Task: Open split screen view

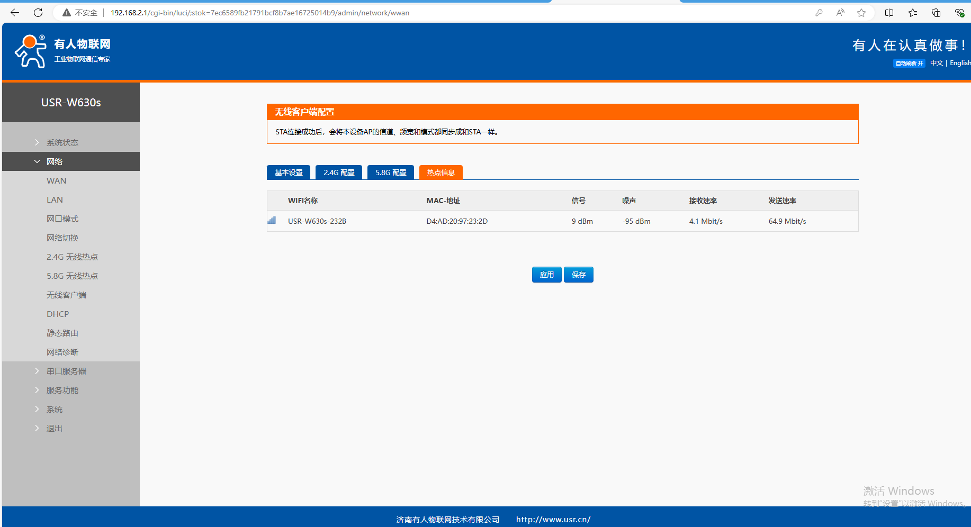Action: coord(889,13)
